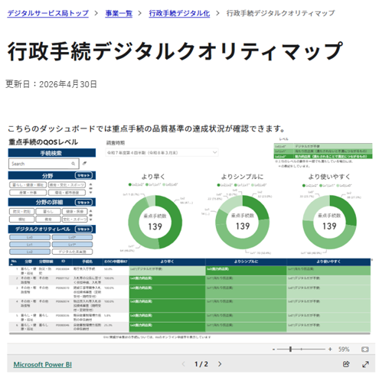Sort table by よりシンプルに column header
Image resolution: width=379 pixels, height=374 pixels.
pyautogui.click(x=246, y=262)
